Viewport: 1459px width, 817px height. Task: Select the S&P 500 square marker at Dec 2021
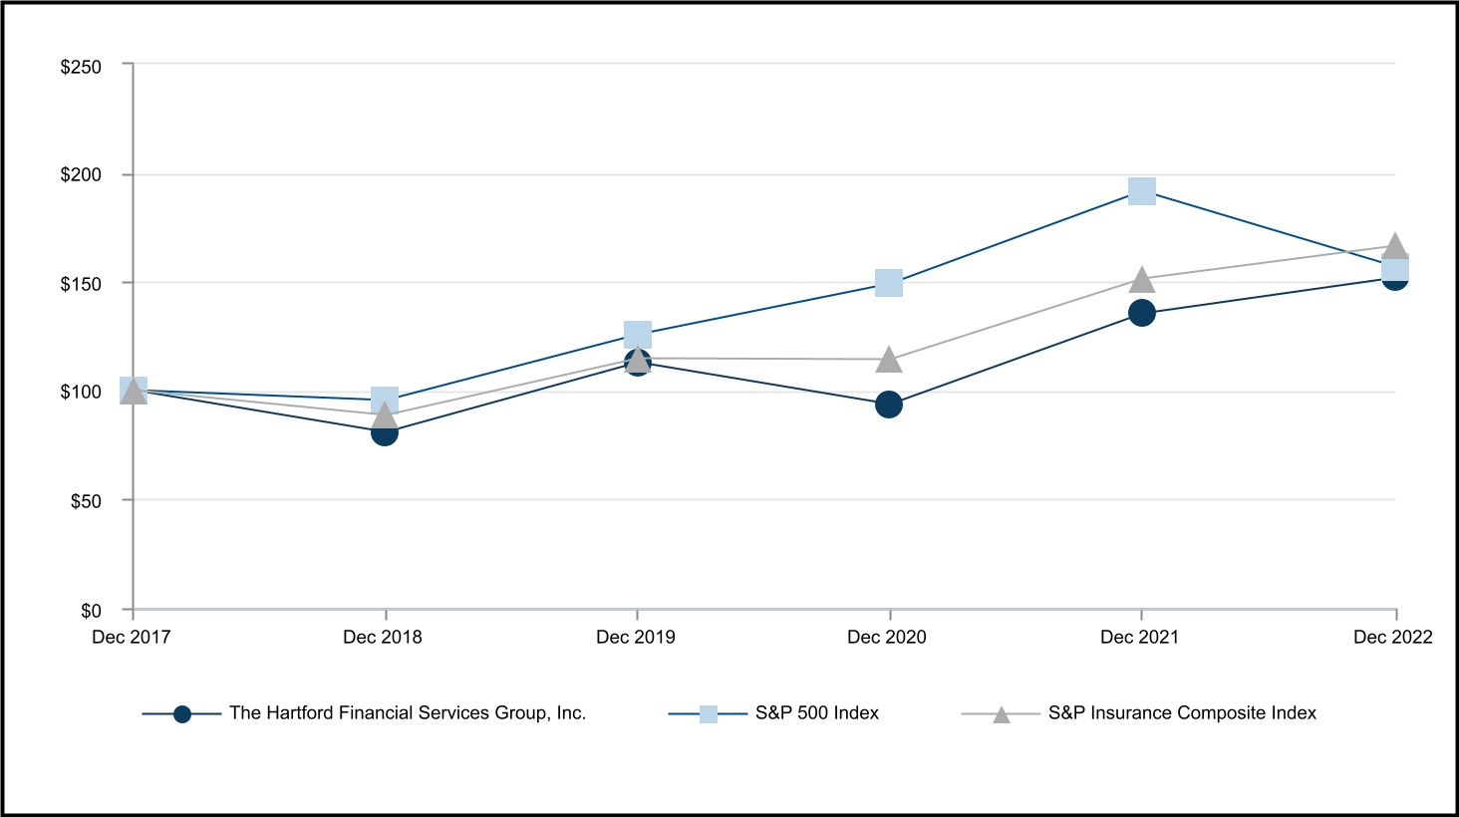pyautogui.click(x=1141, y=191)
